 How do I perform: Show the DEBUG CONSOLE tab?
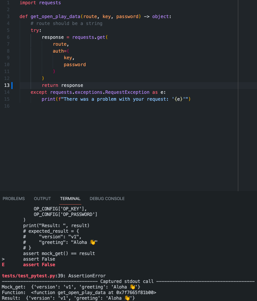[107, 198]
